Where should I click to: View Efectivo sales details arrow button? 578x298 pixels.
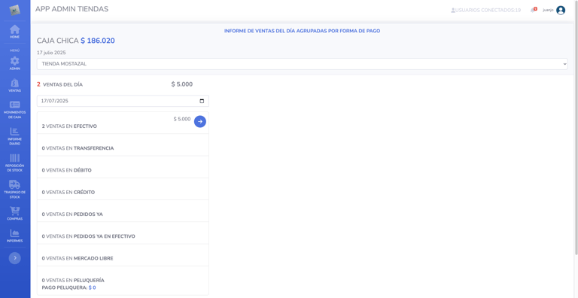coord(200,121)
